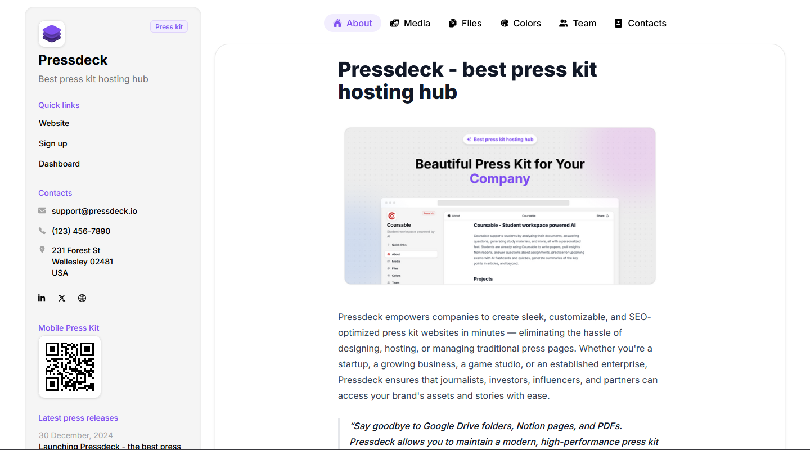Click the envelope email icon
The width and height of the screenshot is (810, 450).
[x=42, y=211]
